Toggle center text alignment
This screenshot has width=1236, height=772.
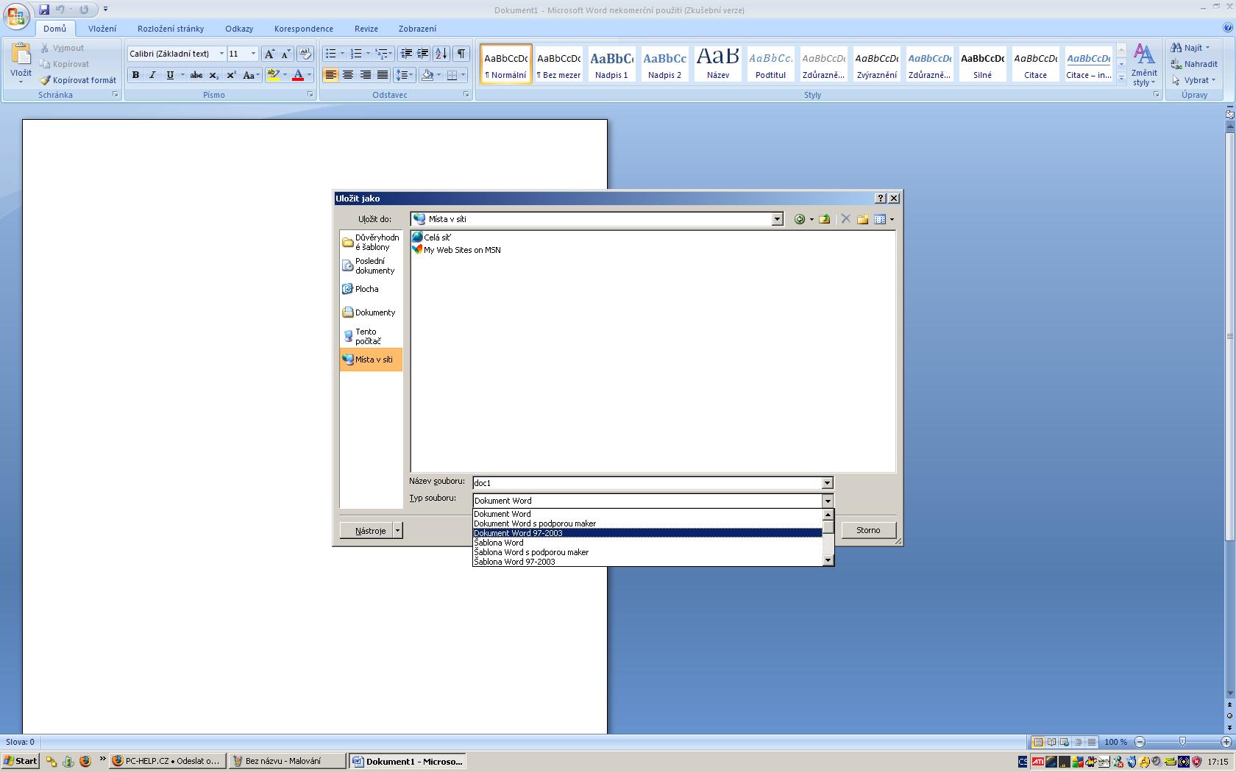[348, 75]
